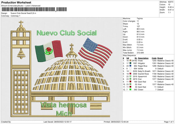Click the 'Max Stitch:' label

[127, 45]
